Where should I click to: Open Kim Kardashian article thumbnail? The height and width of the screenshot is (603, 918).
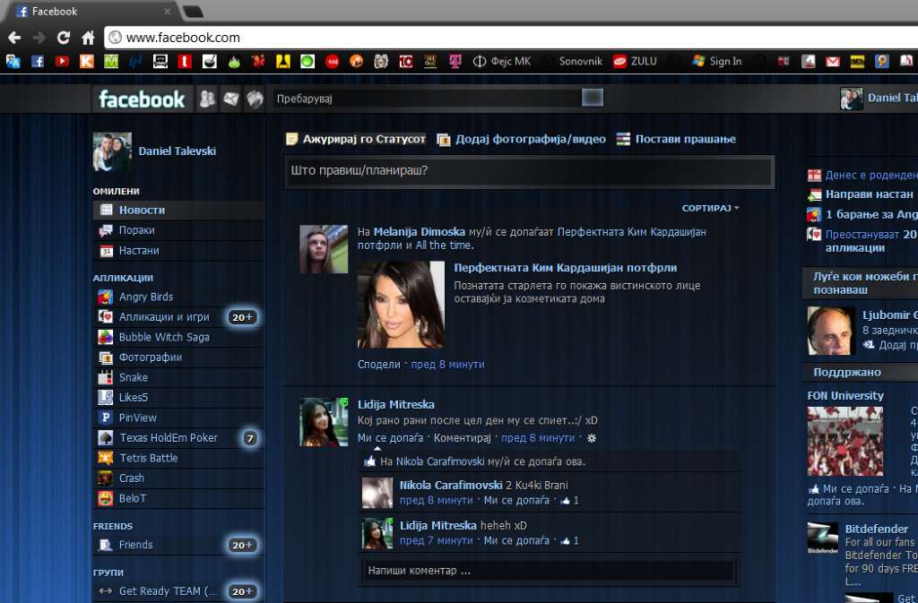pos(401,305)
